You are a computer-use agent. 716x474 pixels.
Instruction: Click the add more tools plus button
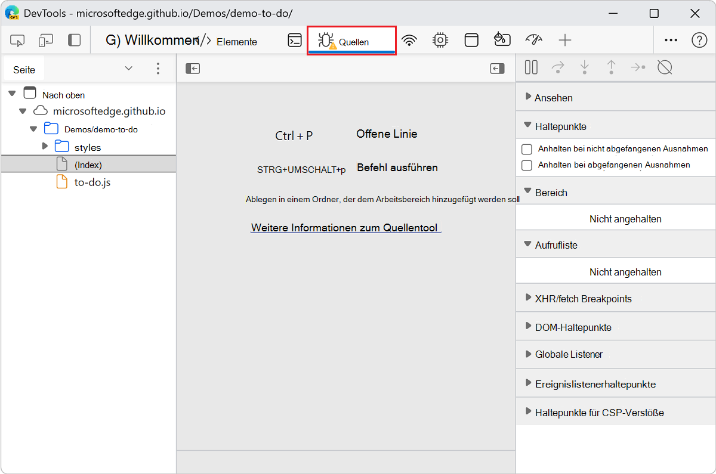point(564,40)
